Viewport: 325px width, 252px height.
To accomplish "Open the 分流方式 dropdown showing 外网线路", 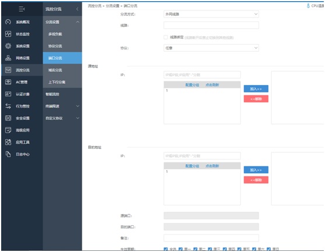I will pyautogui.click(x=211, y=14).
